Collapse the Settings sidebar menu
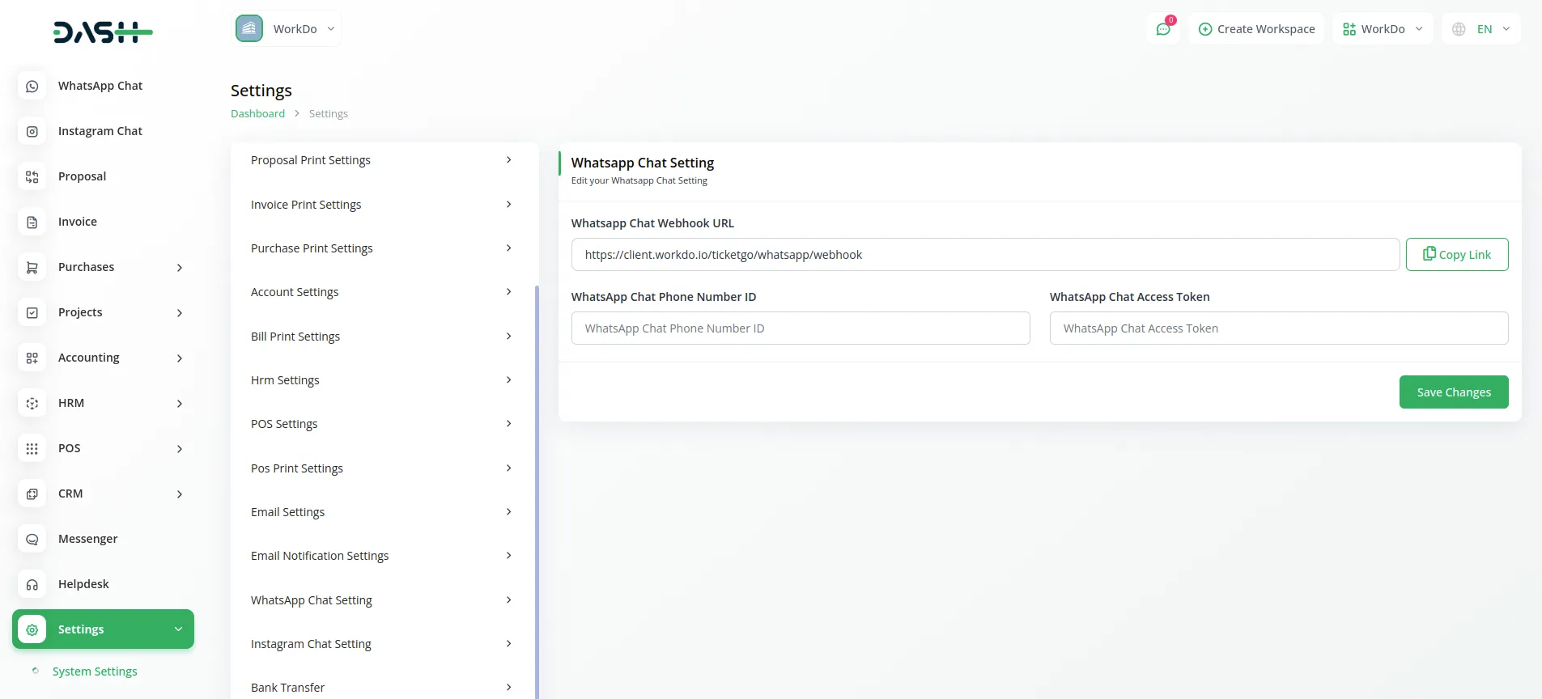Viewport: 1542px width, 699px height. coord(178,629)
